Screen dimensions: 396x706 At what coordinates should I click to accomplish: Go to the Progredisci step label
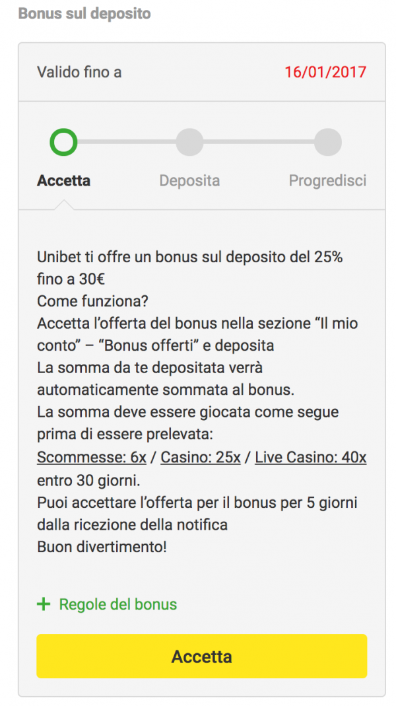pos(327,180)
